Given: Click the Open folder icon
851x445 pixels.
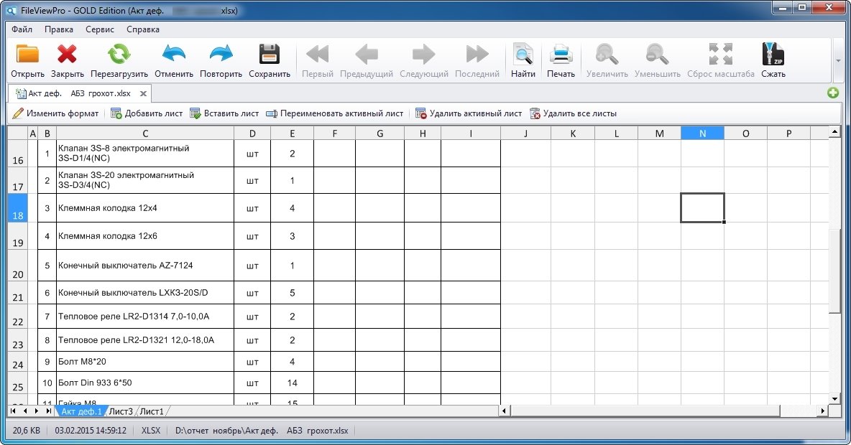Looking at the screenshot, I should (x=27, y=55).
